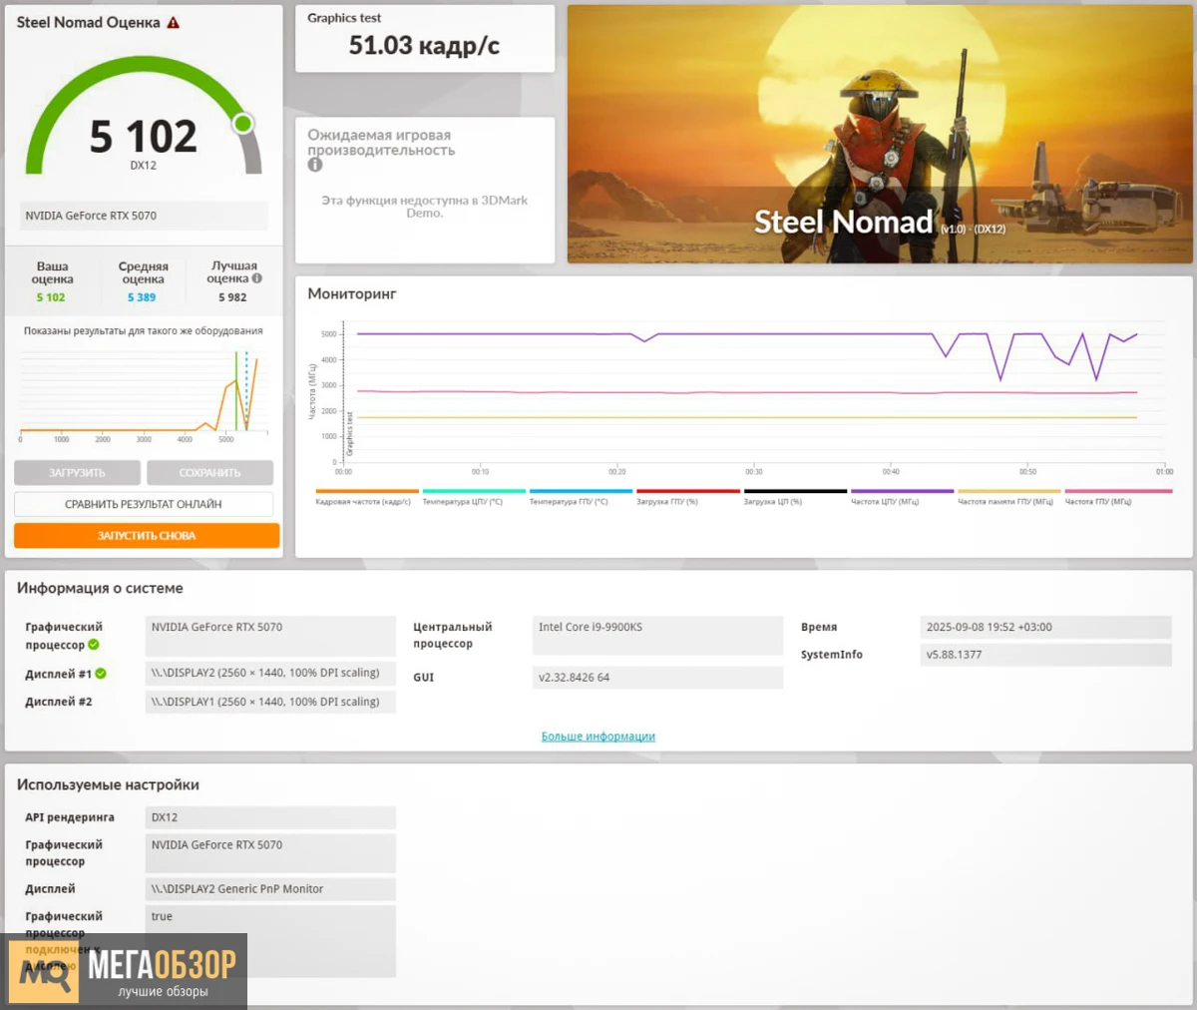Click the info icon under Ожидаемая игровая производительность
Viewport: 1197px width, 1010px height.
point(315,165)
